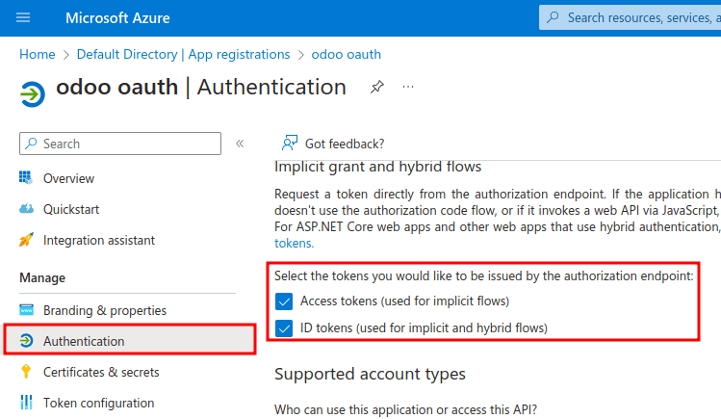
Task: Click the Search resources top bar
Action: point(635,17)
